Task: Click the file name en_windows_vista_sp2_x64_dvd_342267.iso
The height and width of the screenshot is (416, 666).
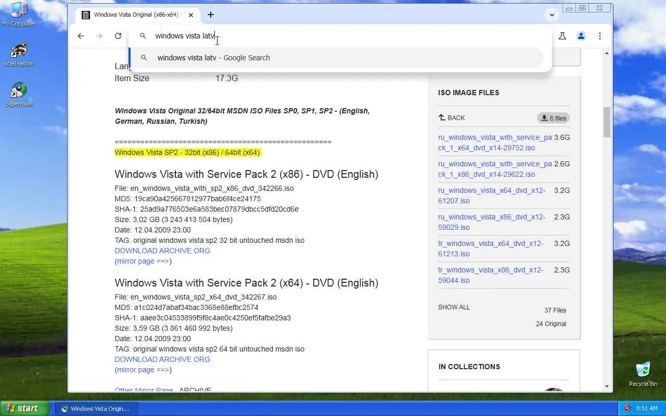Action: [203, 297]
